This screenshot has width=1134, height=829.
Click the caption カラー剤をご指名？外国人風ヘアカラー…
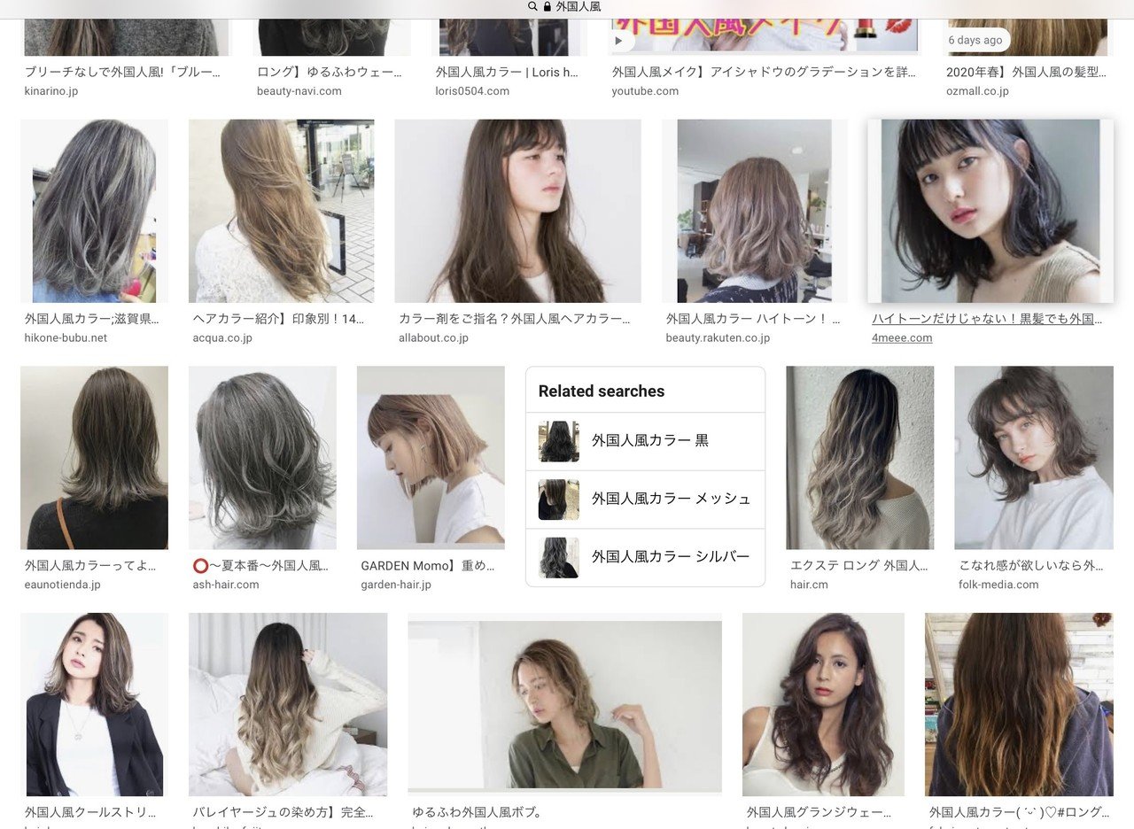(515, 319)
